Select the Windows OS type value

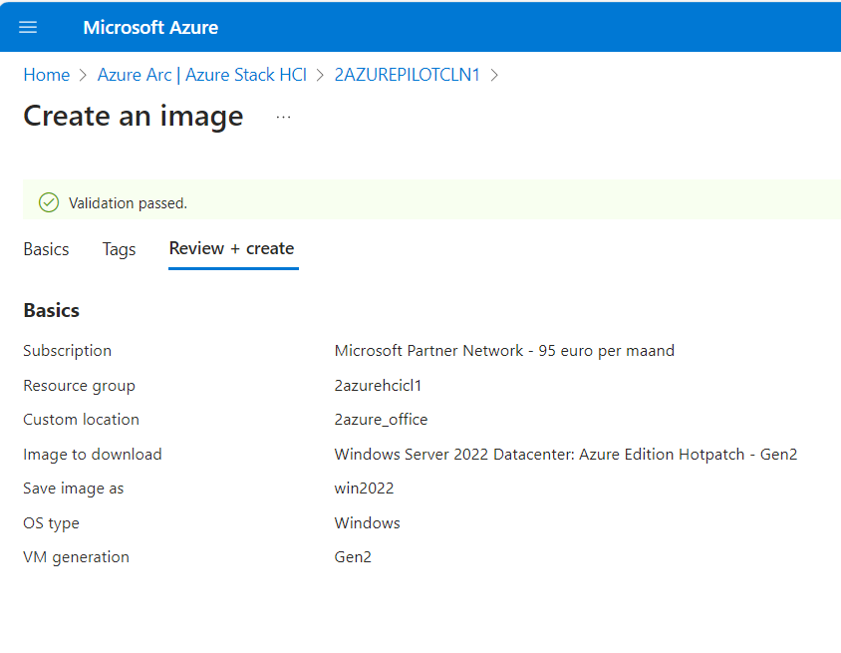[x=368, y=523]
